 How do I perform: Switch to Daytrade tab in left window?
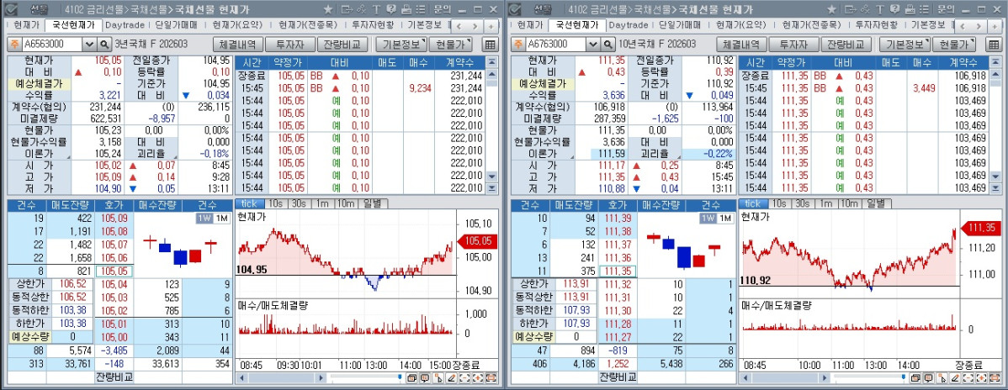125,26
